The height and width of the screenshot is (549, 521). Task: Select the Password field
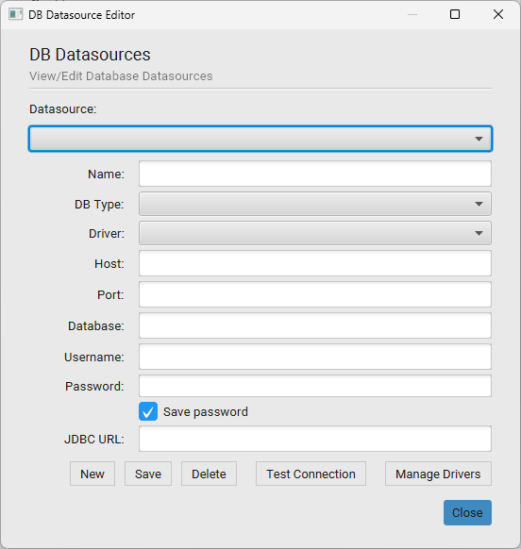315,386
